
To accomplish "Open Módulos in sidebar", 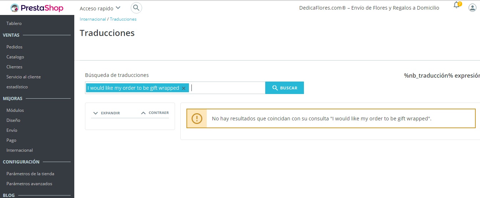I will click(15, 110).
